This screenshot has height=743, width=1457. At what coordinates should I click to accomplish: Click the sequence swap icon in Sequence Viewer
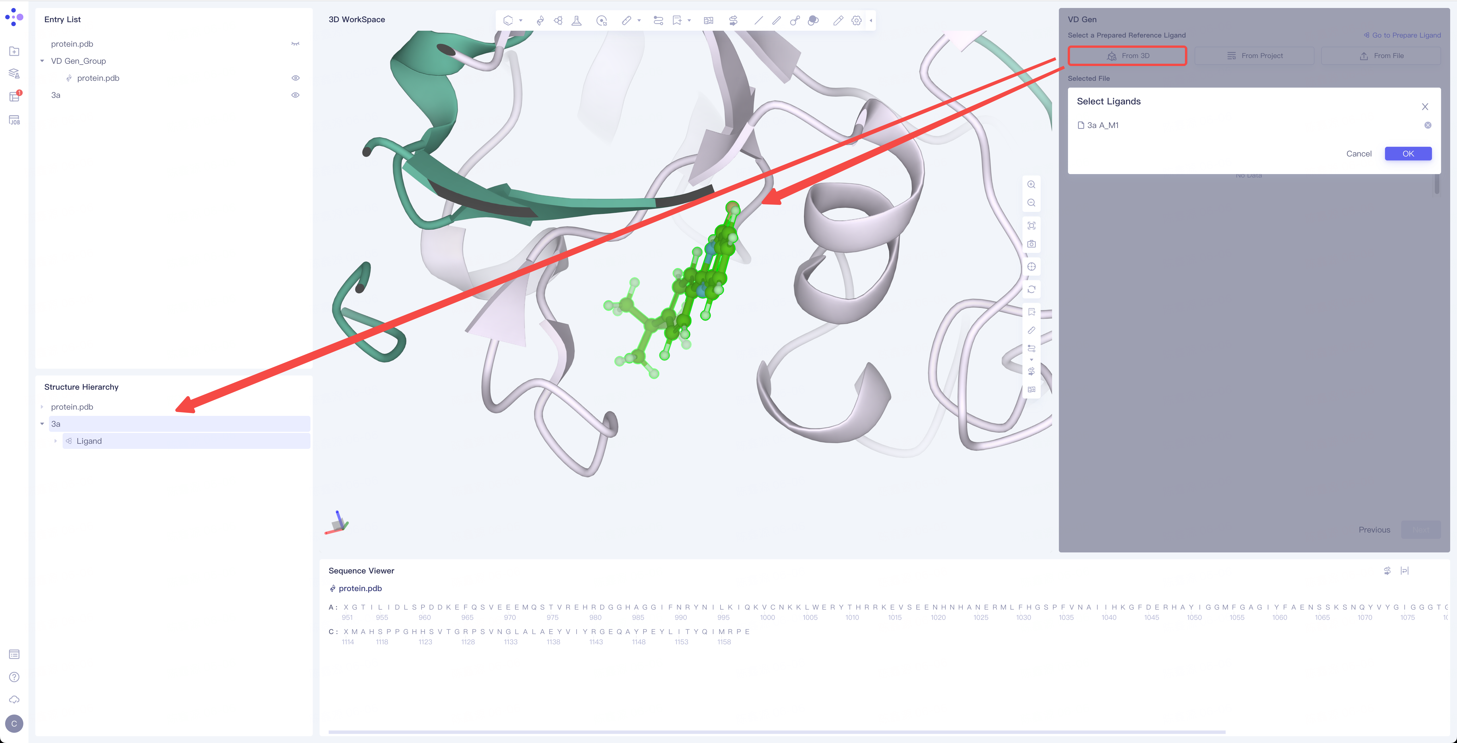pos(1387,571)
